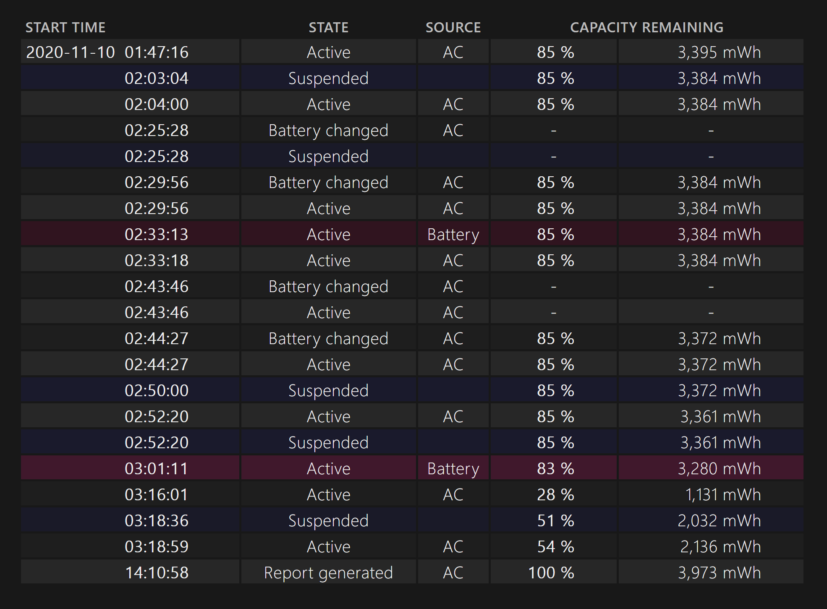The width and height of the screenshot is (827, 609).
Task: Click the 3,395 mWh capacity cell
Action: point(719,52)
